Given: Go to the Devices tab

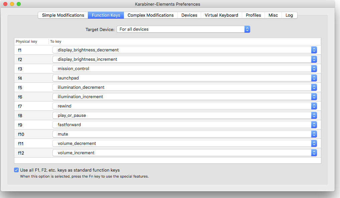Looking at the screenshot, I should tap(189, 15).
